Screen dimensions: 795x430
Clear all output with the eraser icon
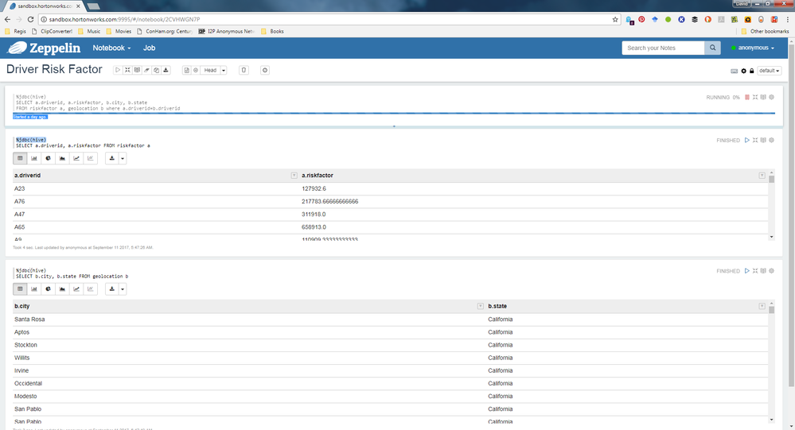coord(146,71)
